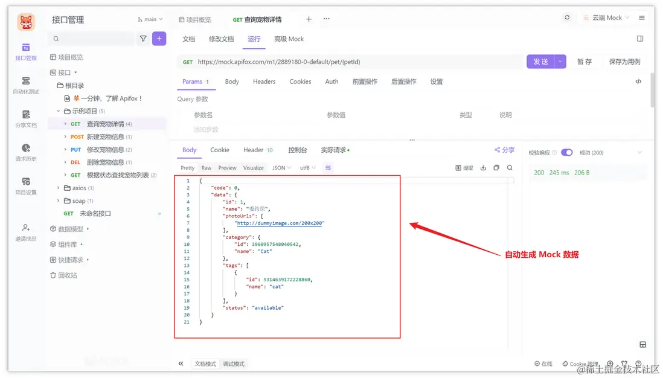
Task: Switch to 文档模式
Action: (x=205, y=364)
